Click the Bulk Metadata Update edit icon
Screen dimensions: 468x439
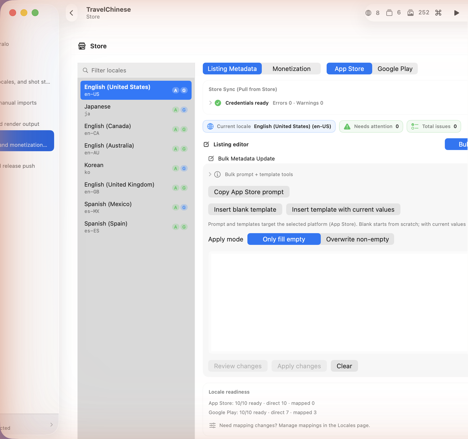click(x=211, y=158)
